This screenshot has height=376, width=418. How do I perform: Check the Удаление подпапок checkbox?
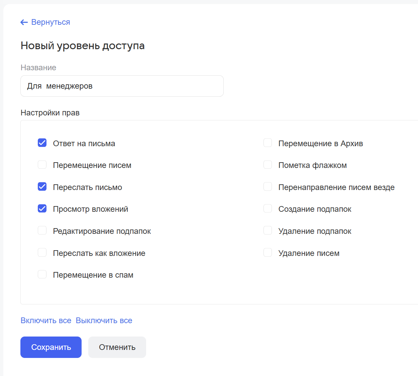tap(268, 230)
